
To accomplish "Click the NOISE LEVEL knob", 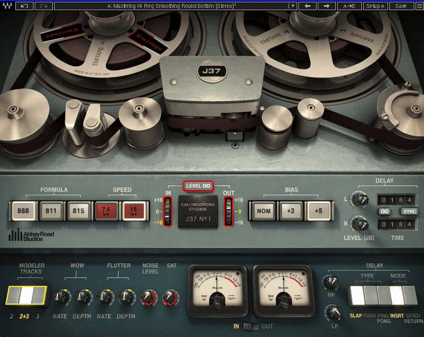I will [148, 297].
